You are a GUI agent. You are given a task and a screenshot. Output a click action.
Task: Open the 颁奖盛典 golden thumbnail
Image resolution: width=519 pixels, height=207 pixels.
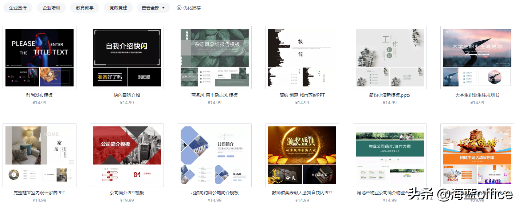click(302, 155)
